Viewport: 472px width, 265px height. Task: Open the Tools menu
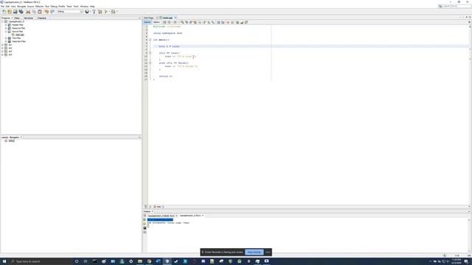tap(76, 7)
